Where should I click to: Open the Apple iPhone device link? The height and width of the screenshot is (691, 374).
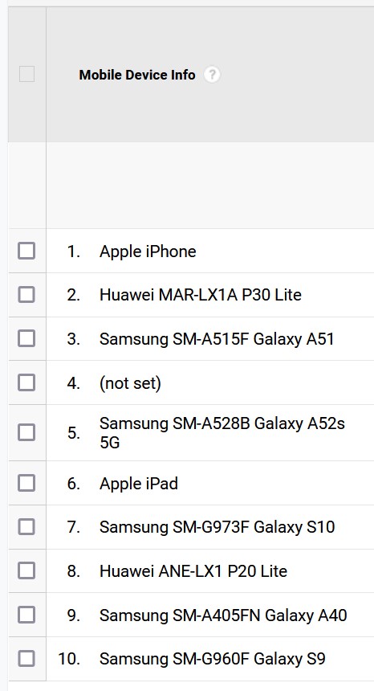[x=148, y=251]
